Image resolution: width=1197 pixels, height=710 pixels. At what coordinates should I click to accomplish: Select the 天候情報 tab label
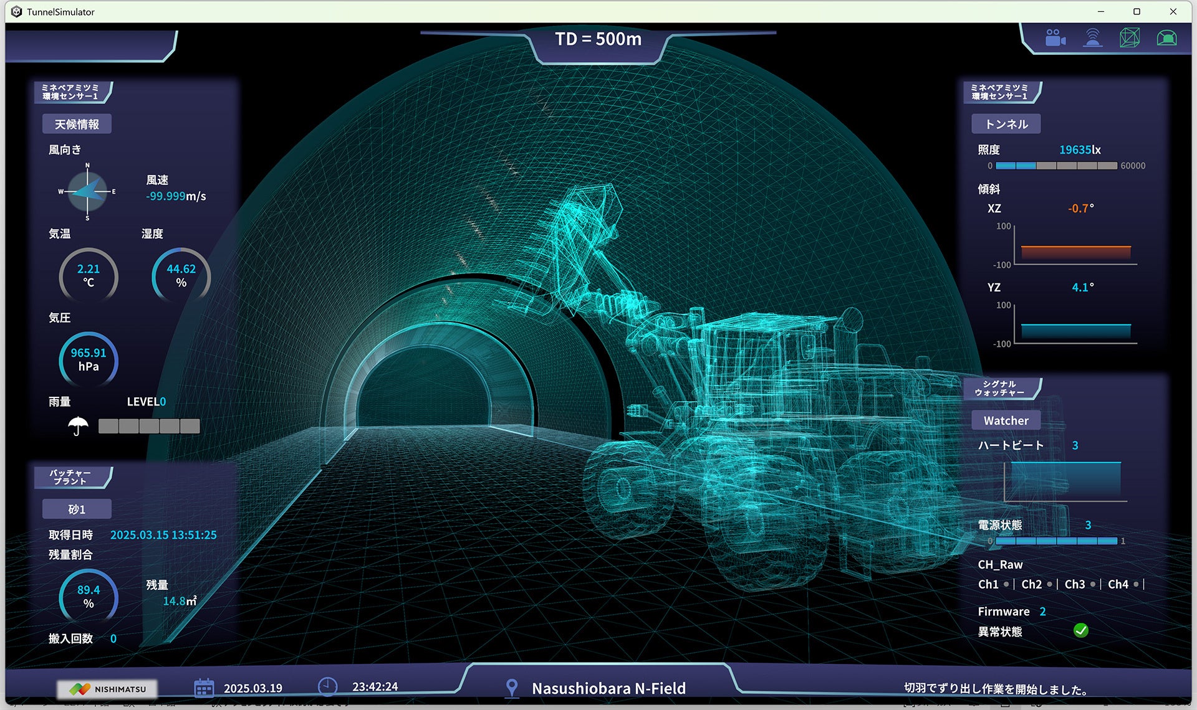(77, 124)
